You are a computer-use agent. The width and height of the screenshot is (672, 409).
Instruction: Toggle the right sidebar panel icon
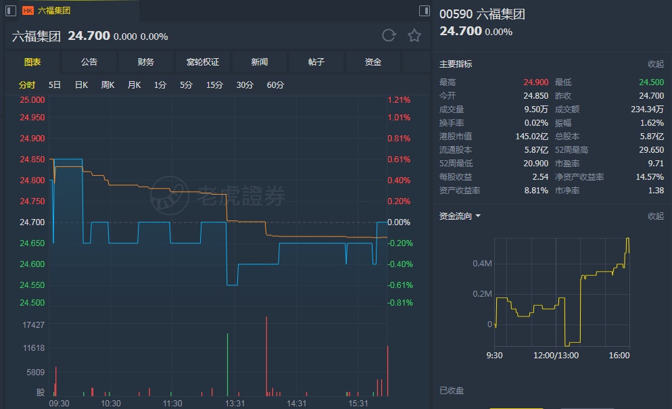click(425, 11)
